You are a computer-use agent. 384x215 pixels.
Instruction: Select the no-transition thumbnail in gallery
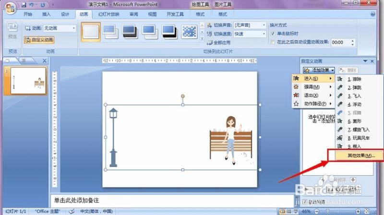coord(91,32)
